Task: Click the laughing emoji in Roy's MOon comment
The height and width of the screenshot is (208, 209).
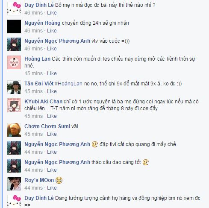Action: 59,180
